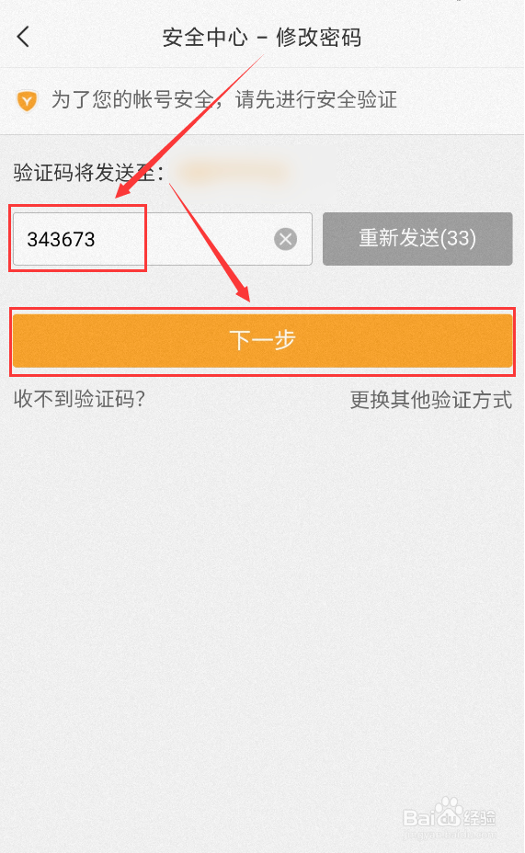Tap the 为了您的帐号安全 notice text
Viewport: 525px width, 853px height.
(132, 99)
